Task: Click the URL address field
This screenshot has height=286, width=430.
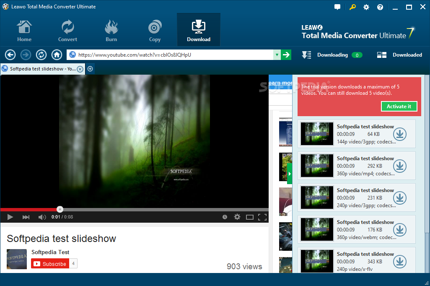Action: (170, 55)
